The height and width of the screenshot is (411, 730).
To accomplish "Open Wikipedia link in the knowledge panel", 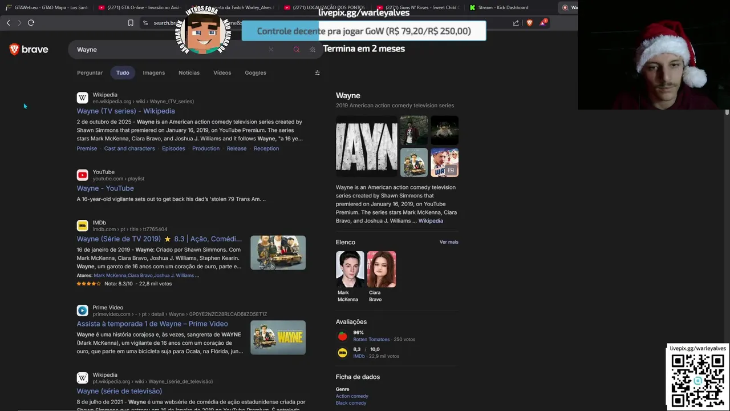I will 431,220.
